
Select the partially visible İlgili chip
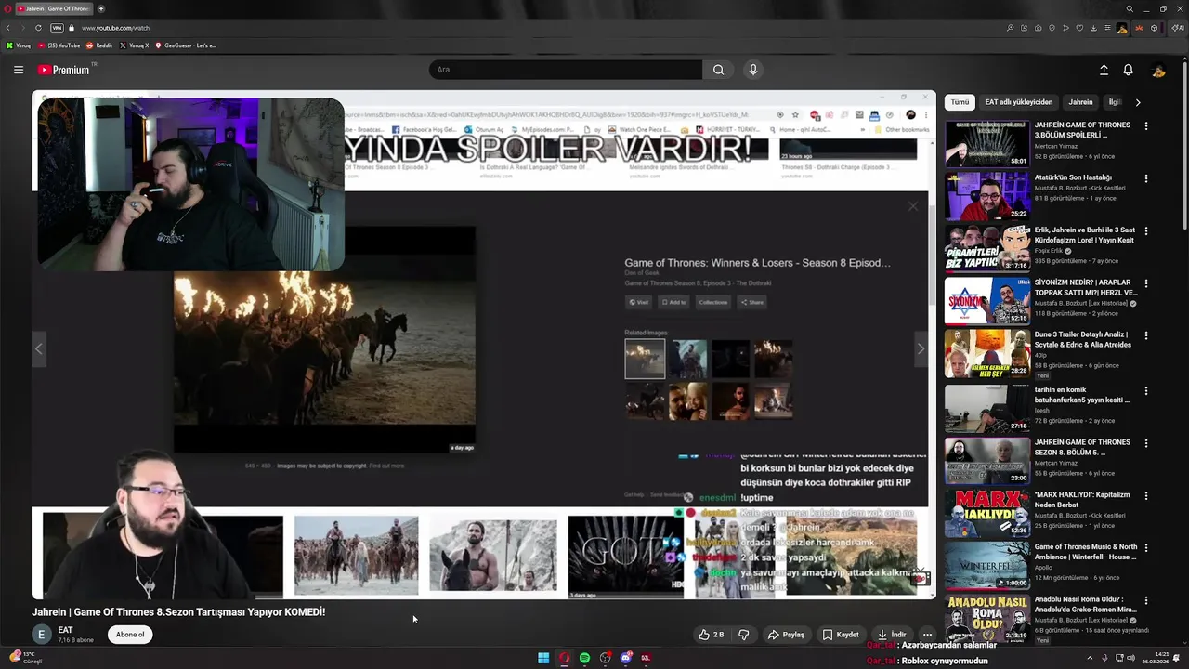click(x=1114, y=102)
